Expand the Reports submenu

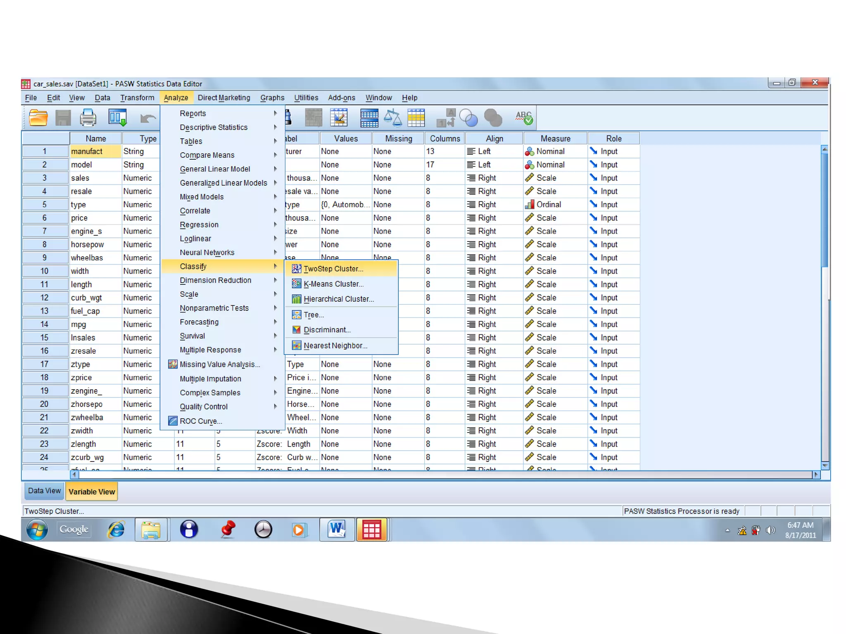click(x=223, y=114)
